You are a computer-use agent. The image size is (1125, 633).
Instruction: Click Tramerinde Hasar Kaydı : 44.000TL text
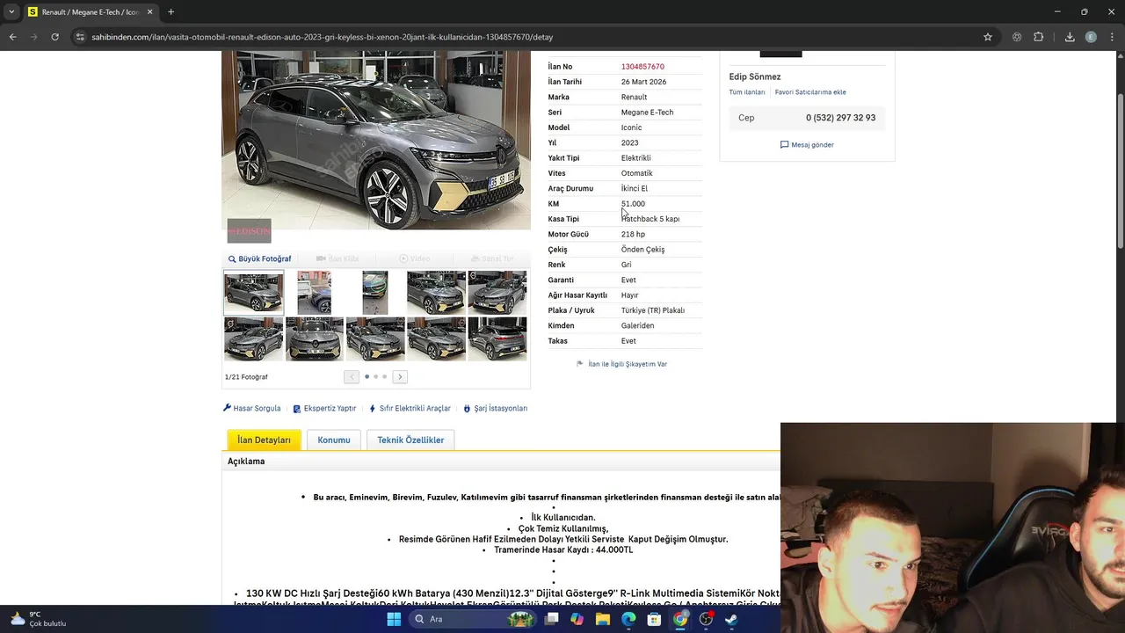point(563,549)
